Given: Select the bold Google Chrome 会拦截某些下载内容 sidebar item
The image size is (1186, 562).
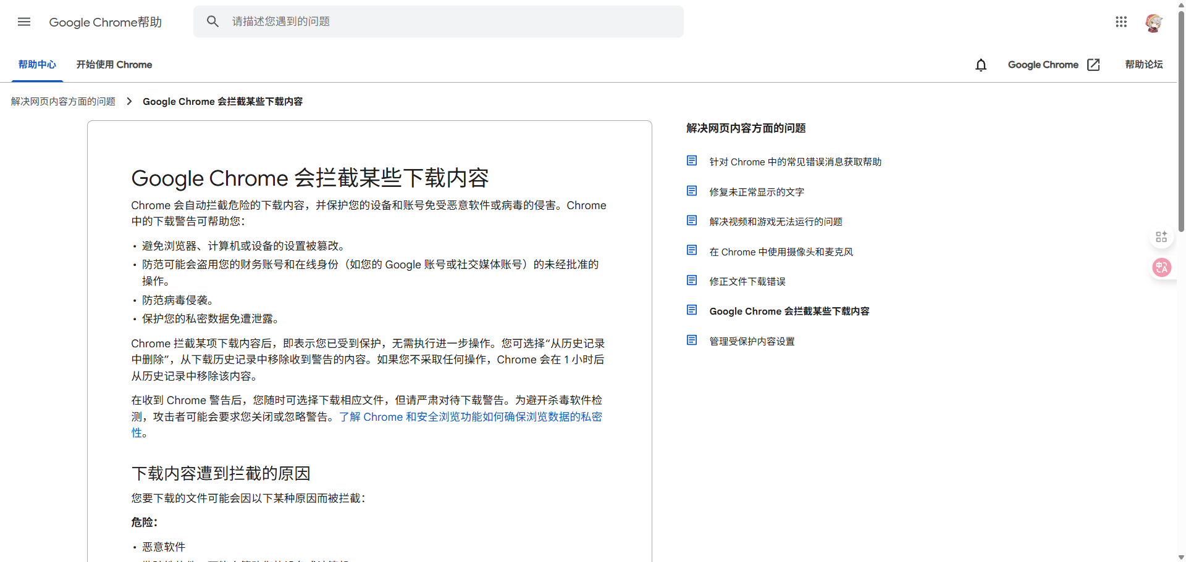Looking at the screenshot, I should (789, 311).
